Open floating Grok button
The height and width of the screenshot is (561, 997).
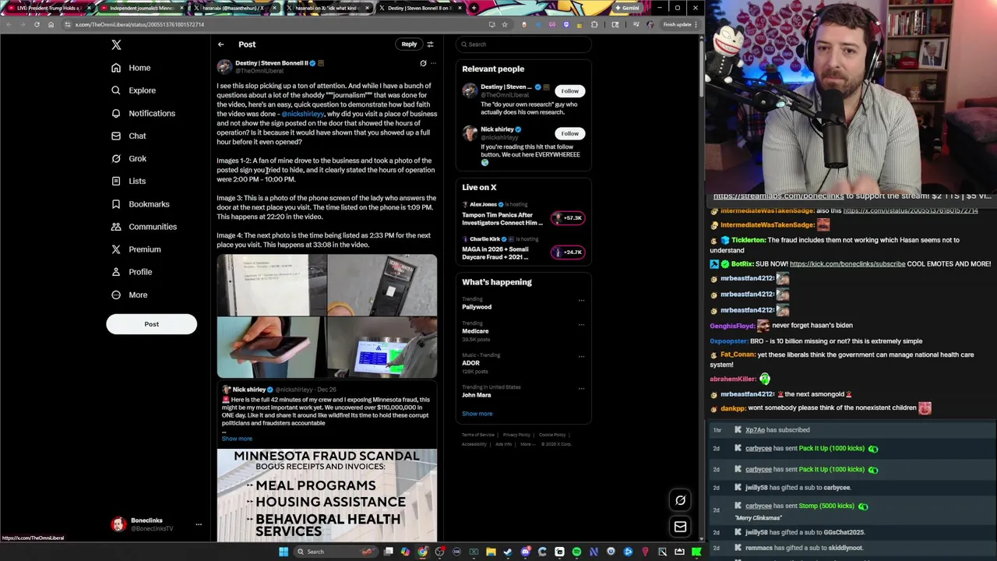(x=680, y=500)
